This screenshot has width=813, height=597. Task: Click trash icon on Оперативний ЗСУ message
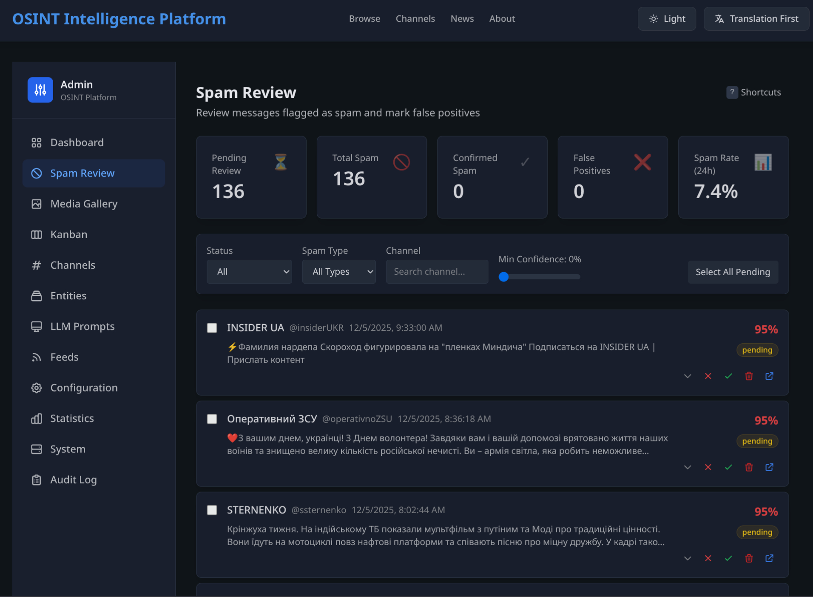click(x=749, y=467)
